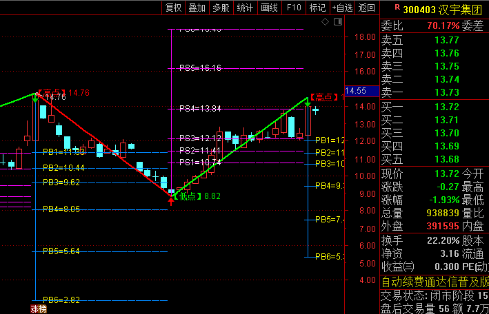The image size is (489, 314).
Task: Select the PB2=10.44 level label
Action: (x=64, y=168)
